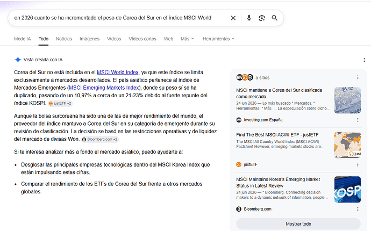The height and width of the screenshot is (231, 371).
Task: Open the three-dot menu for Investing.com España
Action: tap(358, 120)
